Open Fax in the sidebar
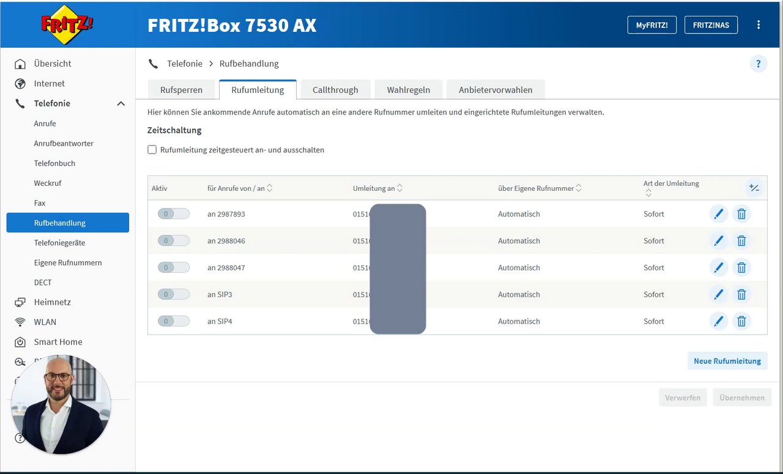The width and height of the screenshot is (783, 474). pyautogui.click(x=40, y=203)
